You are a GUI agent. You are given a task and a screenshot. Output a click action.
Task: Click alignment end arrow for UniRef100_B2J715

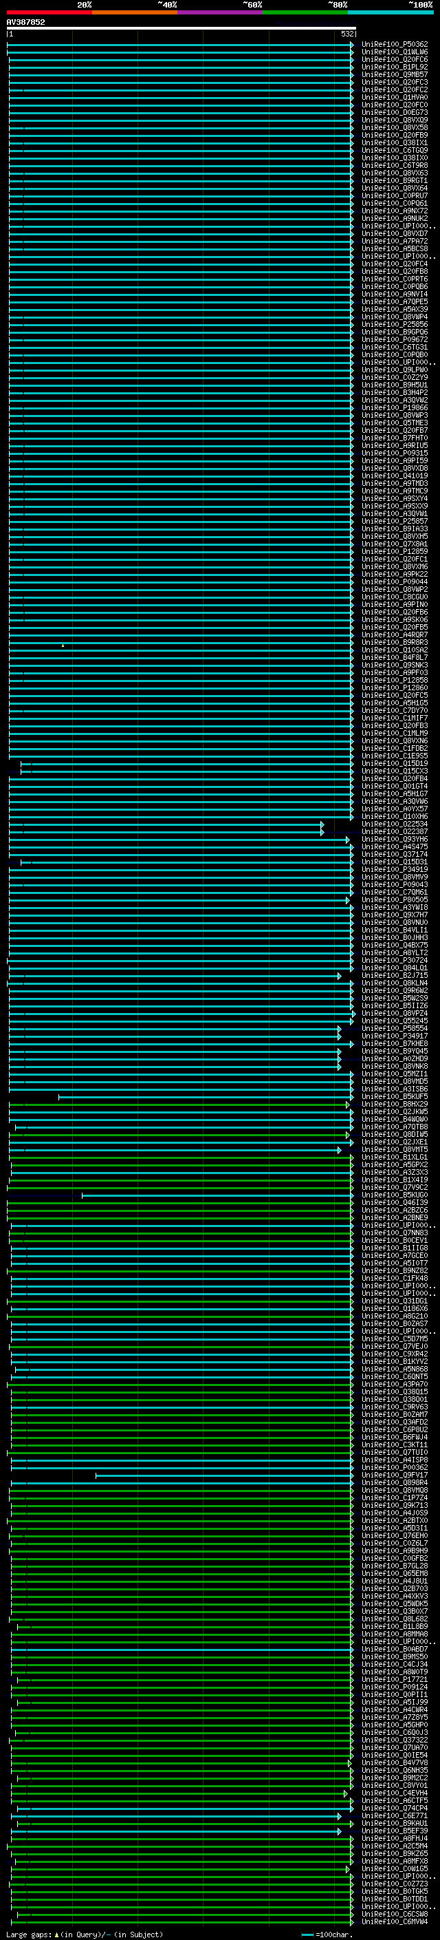[x=339, y=976]
